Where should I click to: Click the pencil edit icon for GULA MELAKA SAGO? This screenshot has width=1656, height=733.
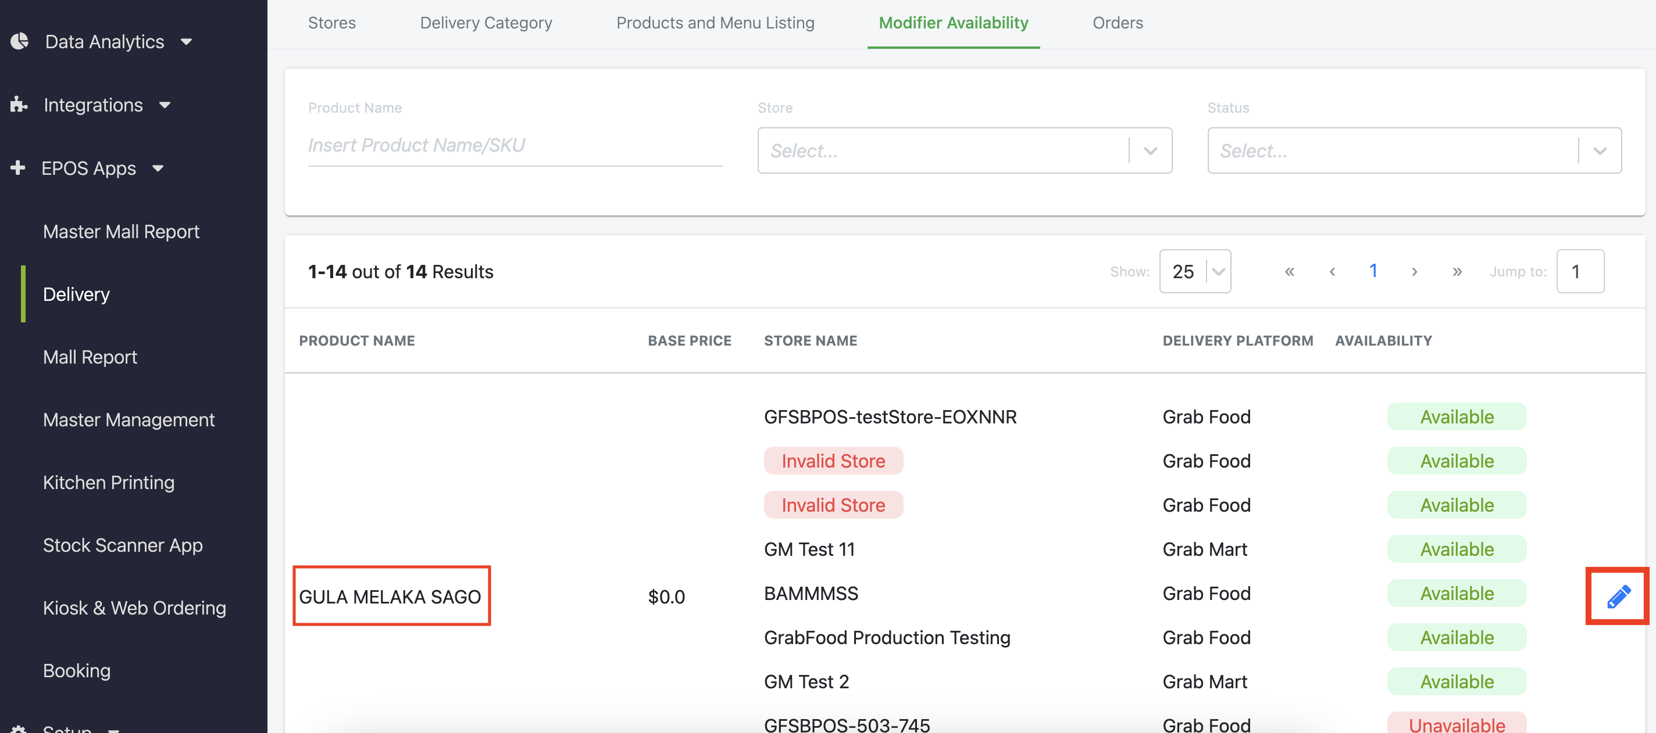(1618, 595)
